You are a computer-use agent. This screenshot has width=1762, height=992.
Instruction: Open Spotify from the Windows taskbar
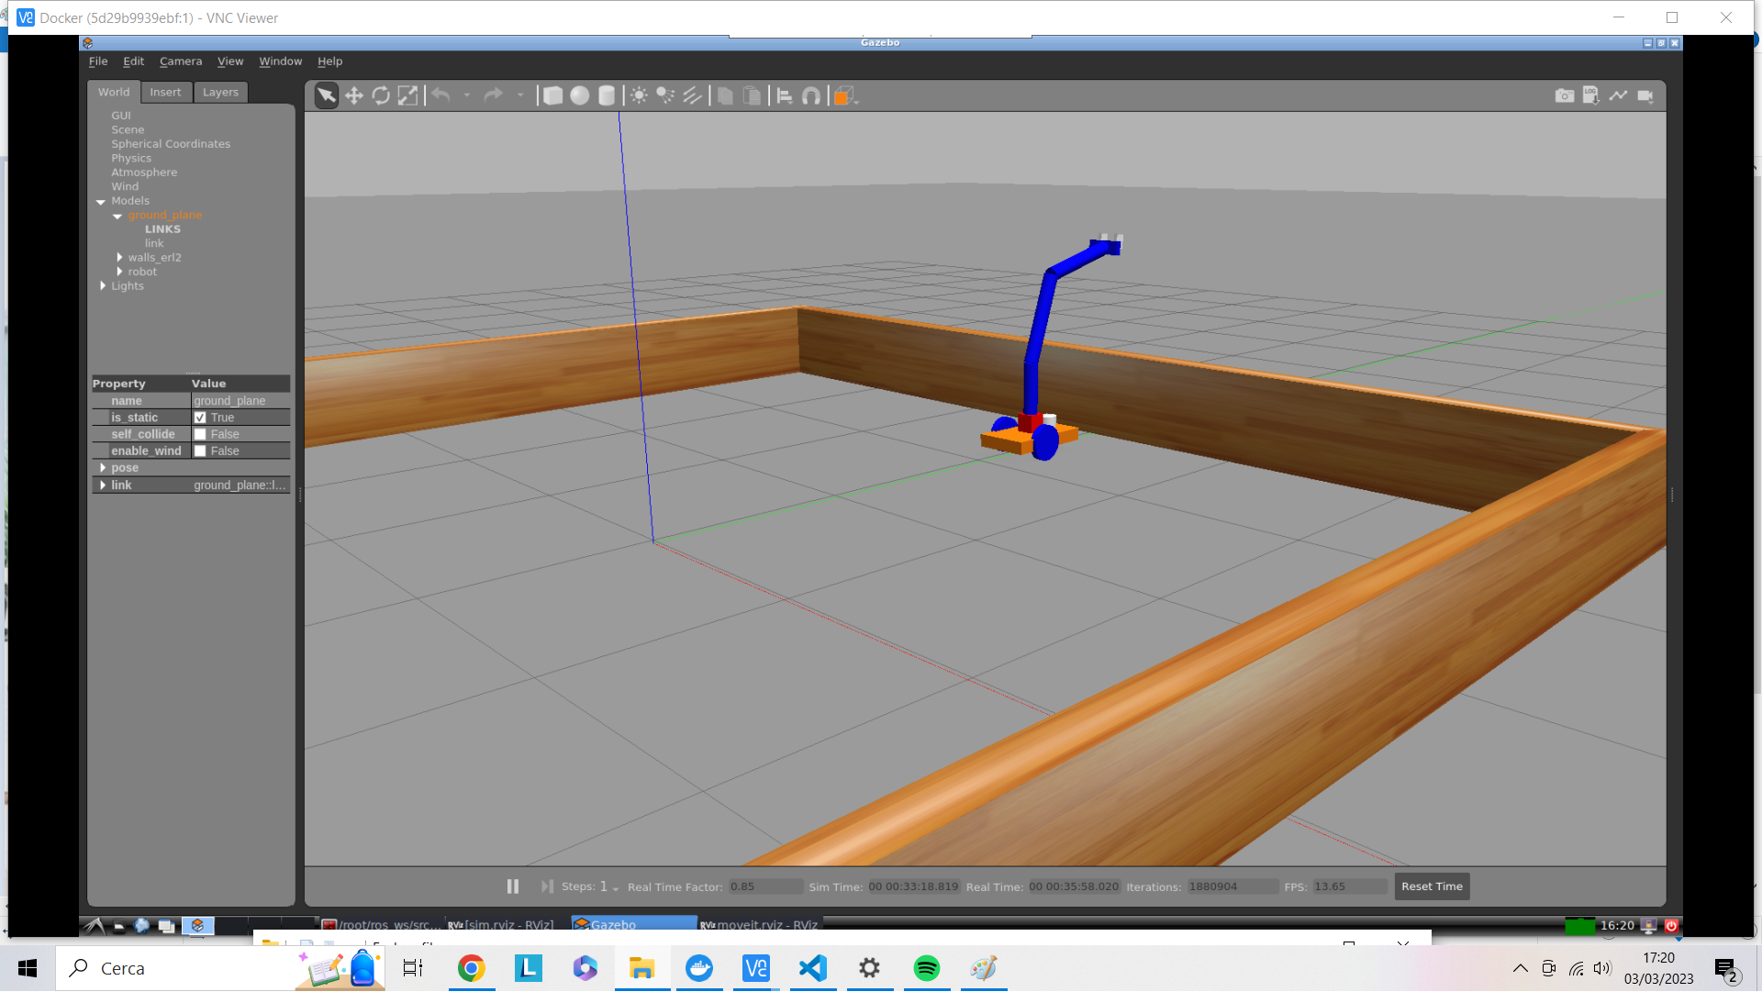926,968
